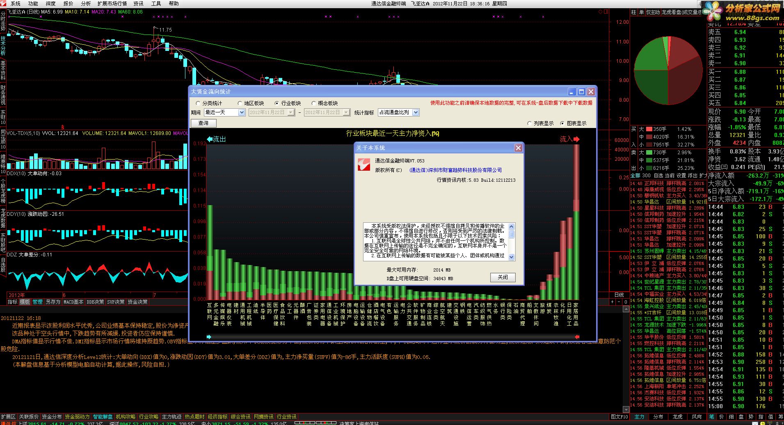Click the 柱 icon above the pie chart
Image resolution: width=784 pixels, height=425 pixels.
(634, 12)
